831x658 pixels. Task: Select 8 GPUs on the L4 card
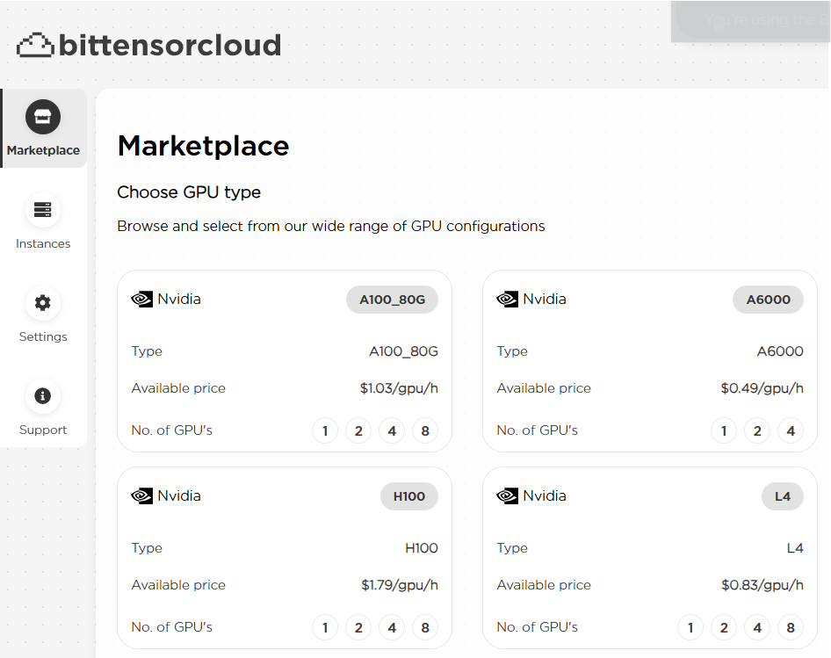click(791, 627)
